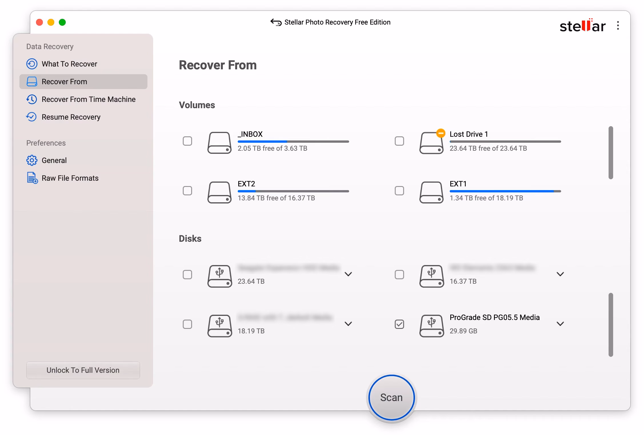Click the Disks list scrollbar
Screen dimensions: 644x435
611,325
